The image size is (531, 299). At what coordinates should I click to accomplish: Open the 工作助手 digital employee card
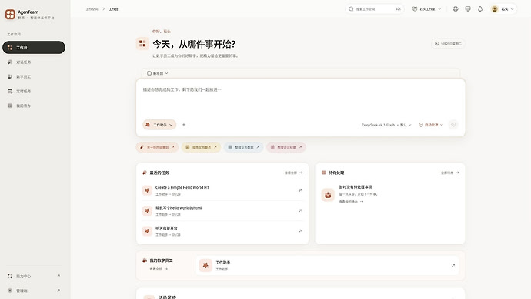pos(327,265)
